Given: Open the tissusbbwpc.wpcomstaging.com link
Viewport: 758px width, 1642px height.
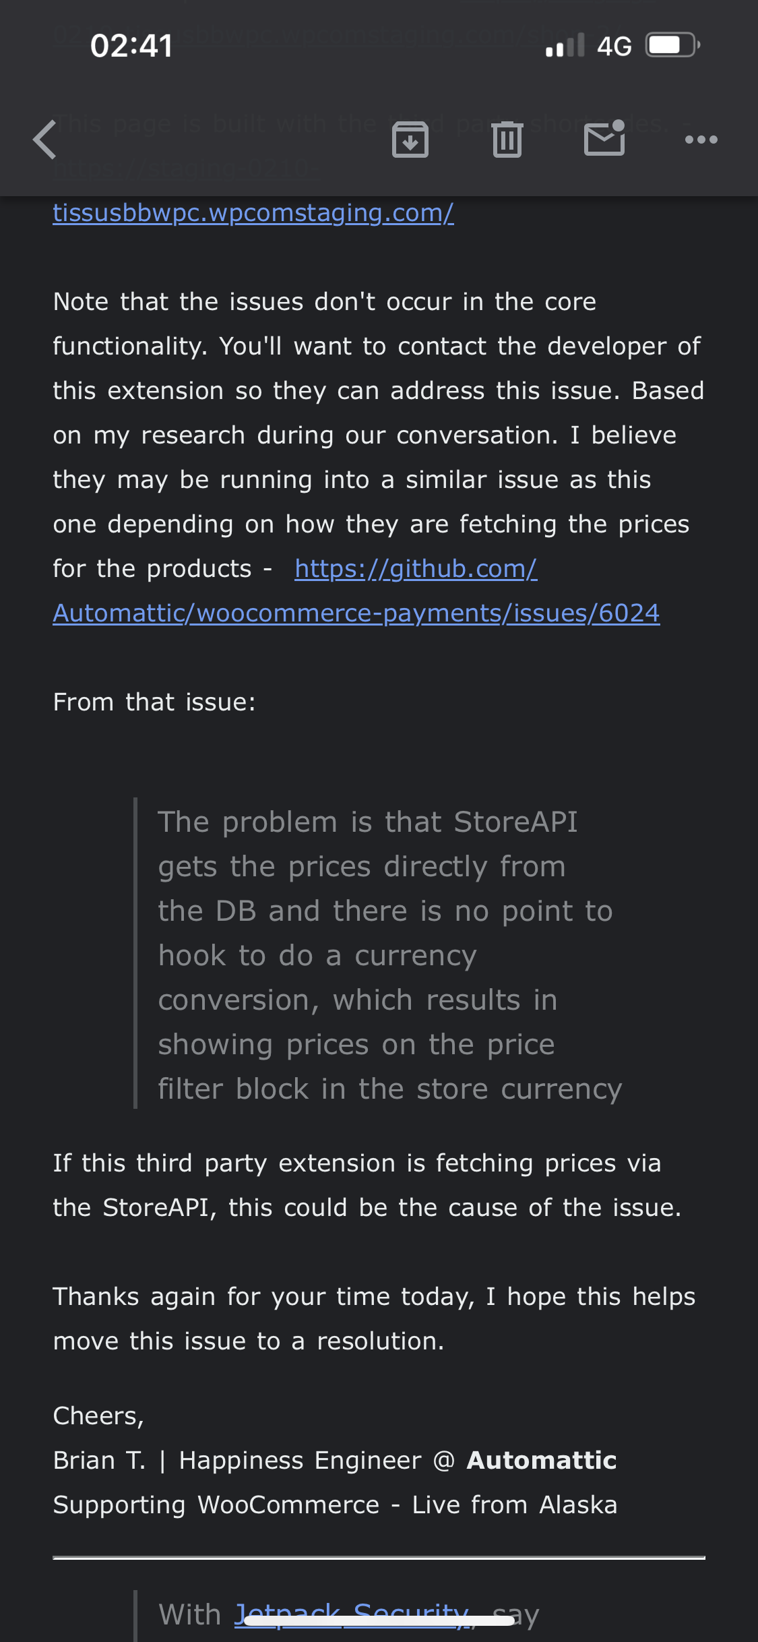Looking at the screenshot, I should tap(253, 213).
